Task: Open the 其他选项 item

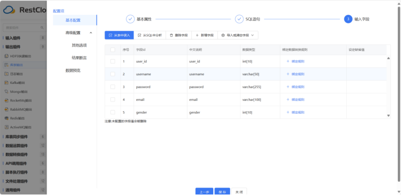Action: (x=79, y=45)
